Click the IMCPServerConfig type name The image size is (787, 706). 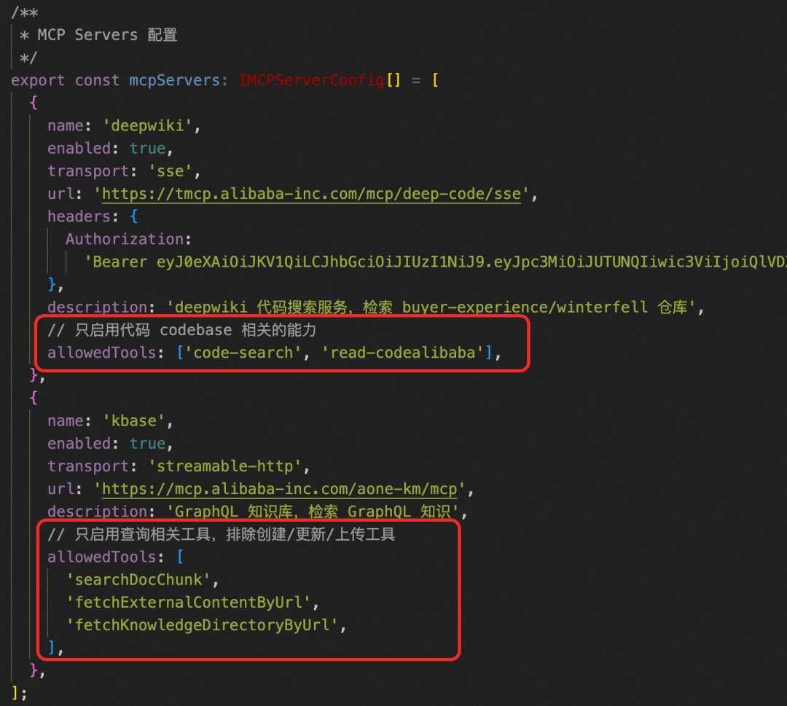point(312,80)
